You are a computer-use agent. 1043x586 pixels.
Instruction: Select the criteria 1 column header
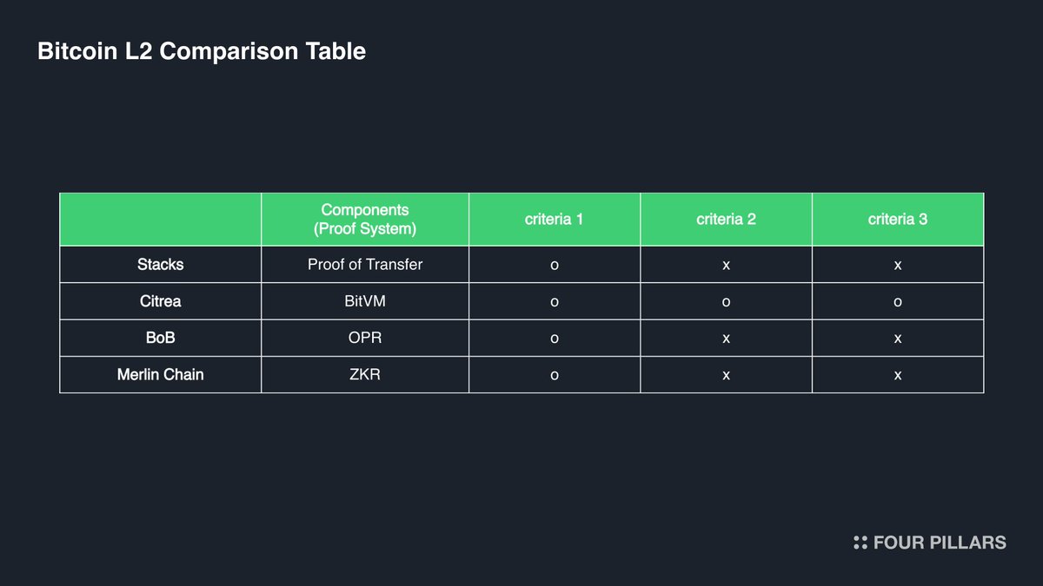[555, 220]
